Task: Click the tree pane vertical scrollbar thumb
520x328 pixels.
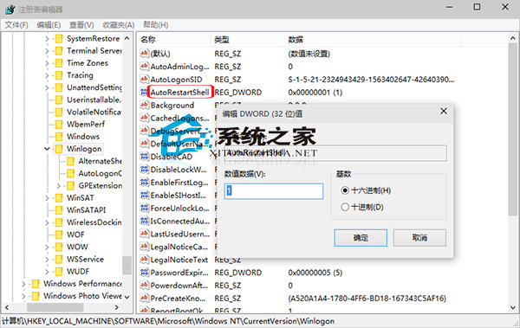Action: point(127,266)
